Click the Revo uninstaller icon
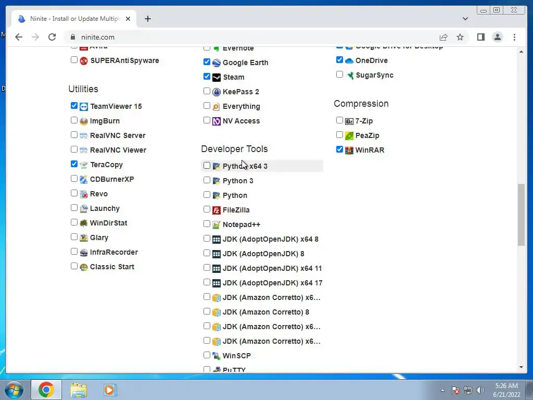Viewport: 533px width, 400px height. (x=84, y=194)
